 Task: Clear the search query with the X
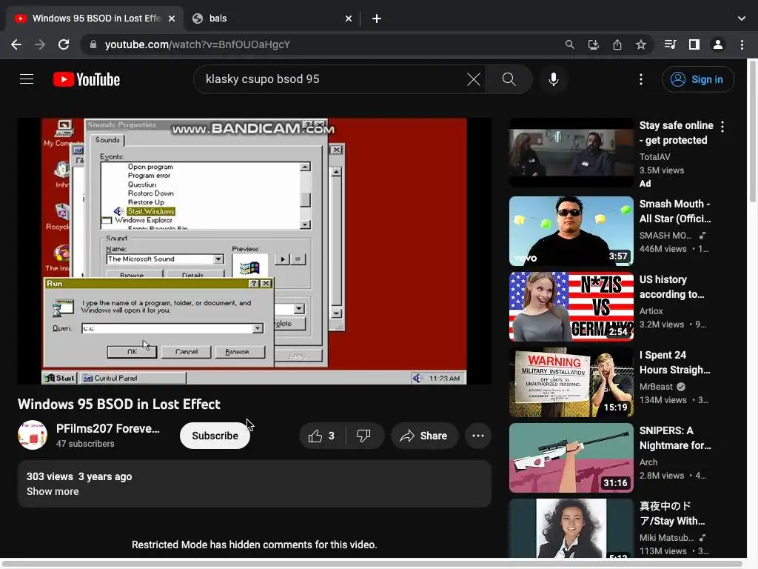(x=473, y=79)
